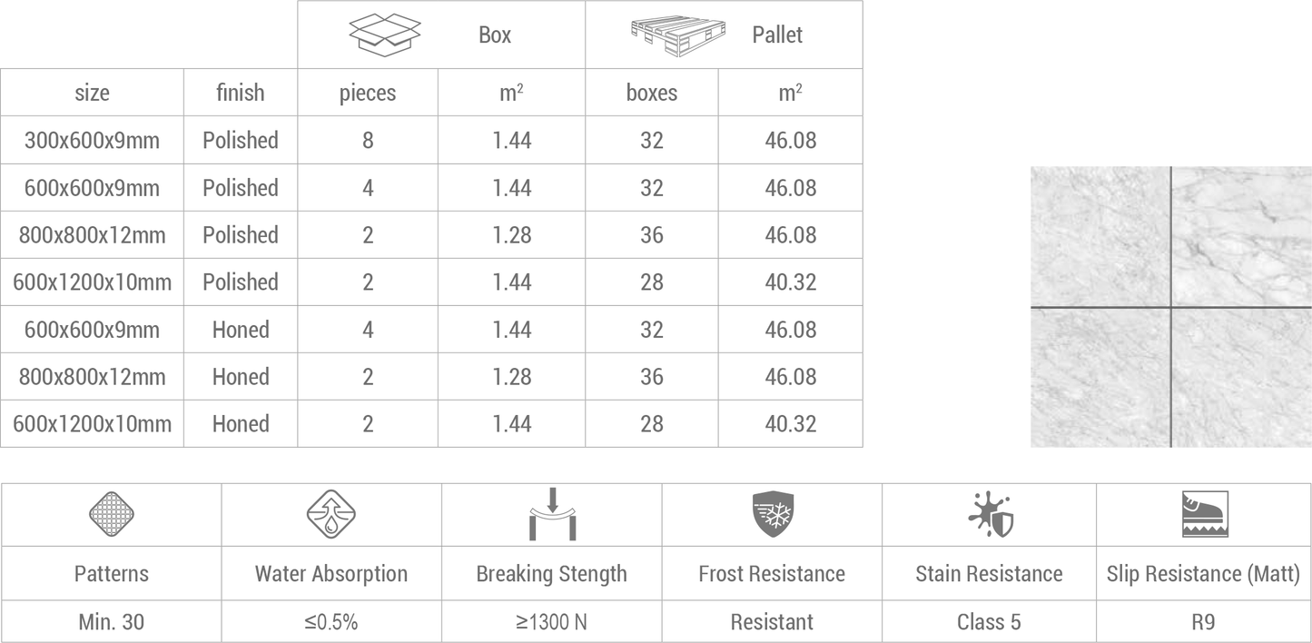1312x643 pixels.
Task: Click the Patterns grid diamond icon
Action: [112, 515]
